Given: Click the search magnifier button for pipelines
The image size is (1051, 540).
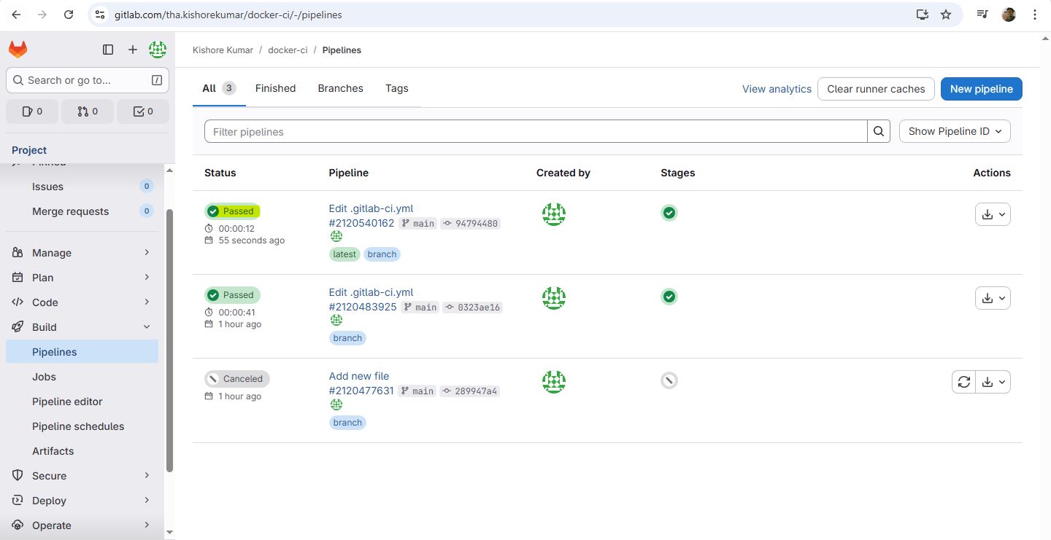Looking at the screenshot, I should 878,131.
